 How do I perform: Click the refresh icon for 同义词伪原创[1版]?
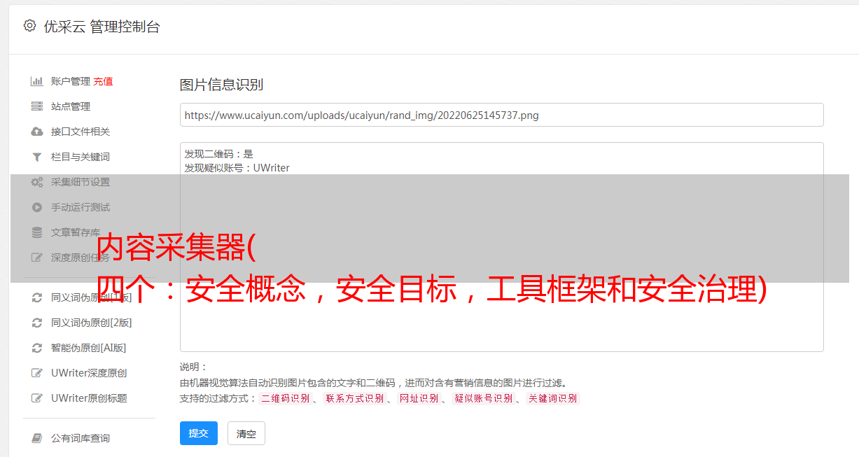(37, 297)
